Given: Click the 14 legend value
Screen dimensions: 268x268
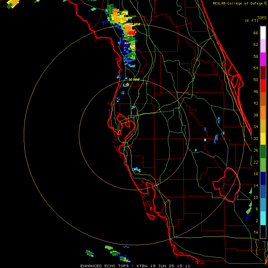Looking at the screenshot, I should coord(256,186).
